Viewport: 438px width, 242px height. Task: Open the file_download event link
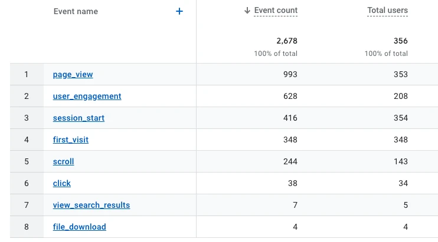(x=80, y=227)
